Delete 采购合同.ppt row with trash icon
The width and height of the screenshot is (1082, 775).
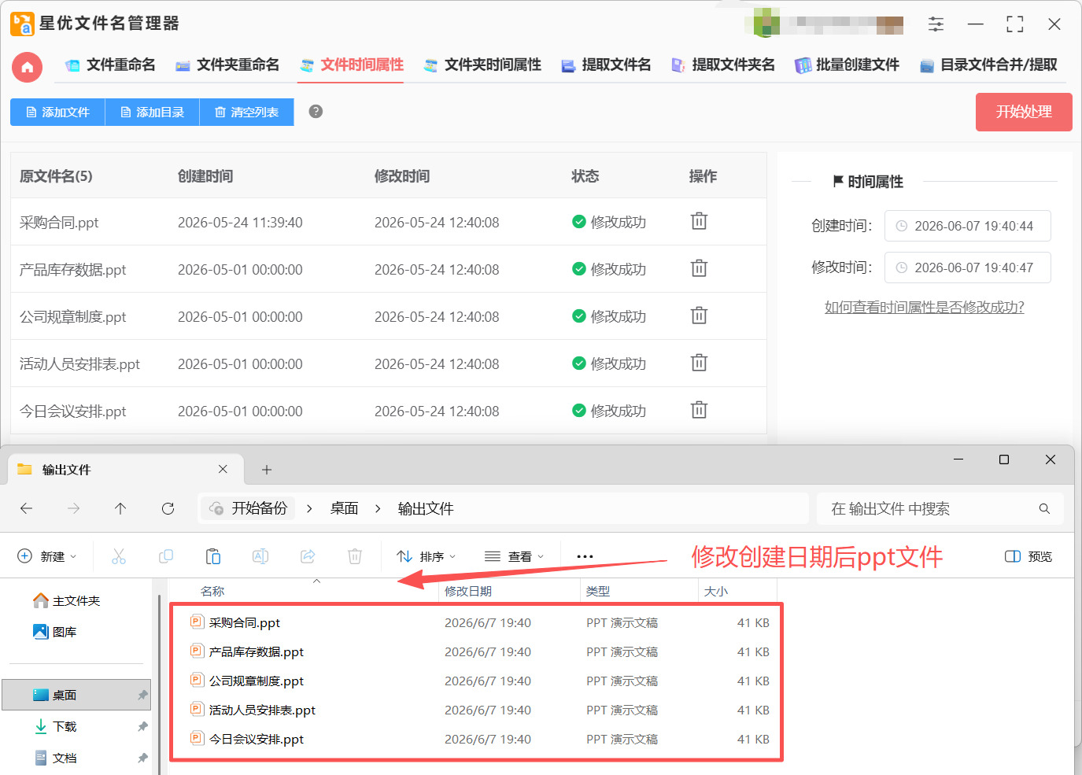tap(699, 222)
